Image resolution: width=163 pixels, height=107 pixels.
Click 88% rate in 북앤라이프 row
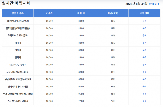pyautogui.click(x=113, y=36)
